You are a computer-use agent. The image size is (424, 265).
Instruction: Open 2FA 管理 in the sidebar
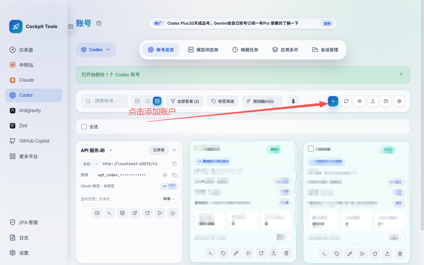coord(34,222)
